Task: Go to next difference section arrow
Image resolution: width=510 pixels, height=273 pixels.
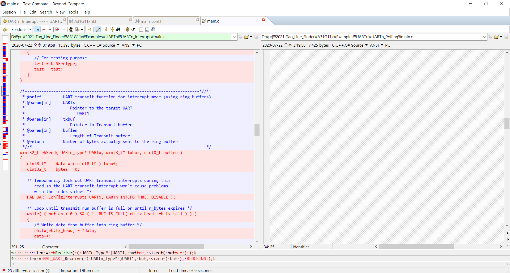Action: pyautogui.click(x=106, y=29)
